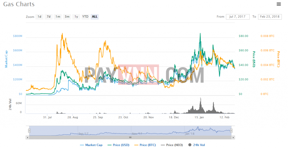Enable Price (NEO) series in legend
288x149 pixels.
(x=172, y=145)
